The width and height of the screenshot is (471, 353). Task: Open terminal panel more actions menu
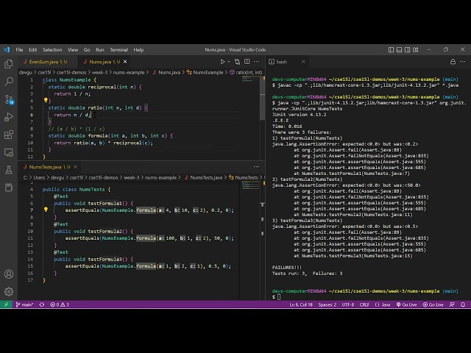pyautogui.click(x=463, y=62)
